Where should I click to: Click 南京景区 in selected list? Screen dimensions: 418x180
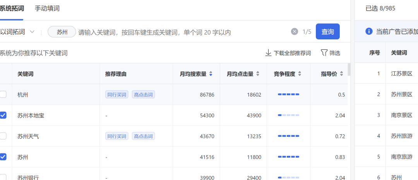coord(402,115)
